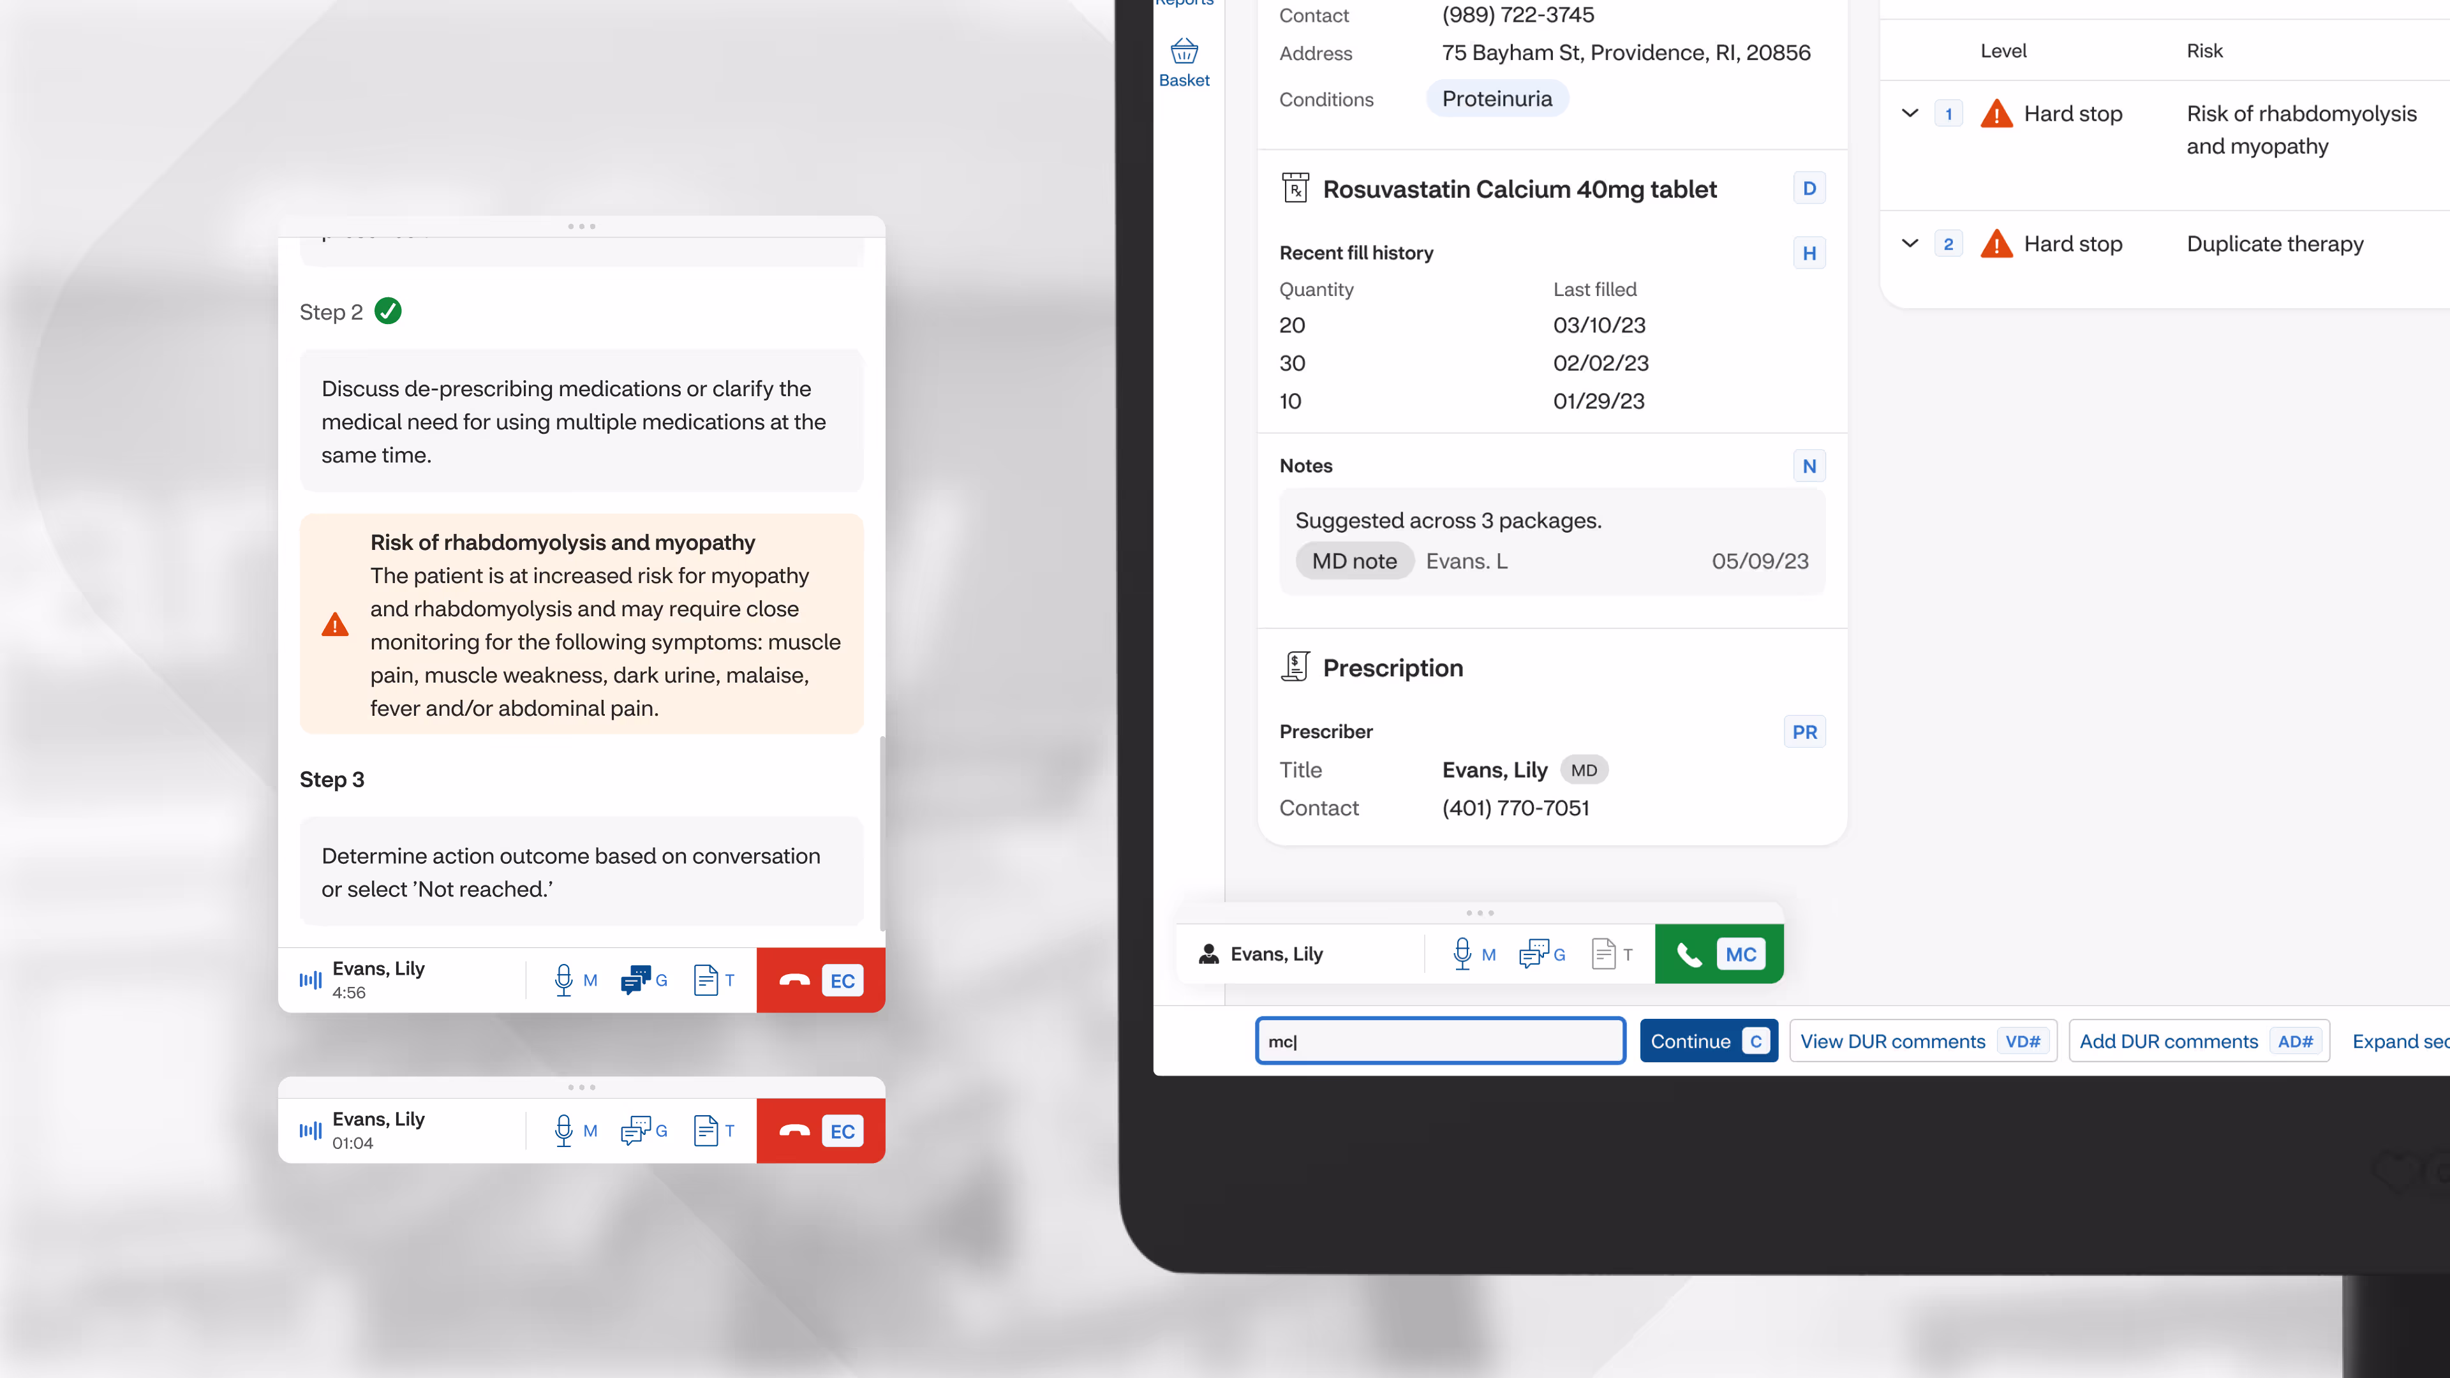The width and height of the screenshot is (2450, 1378).
Task: Open chat guide icon in 01:04 call bar
Action: (635, 1130)
